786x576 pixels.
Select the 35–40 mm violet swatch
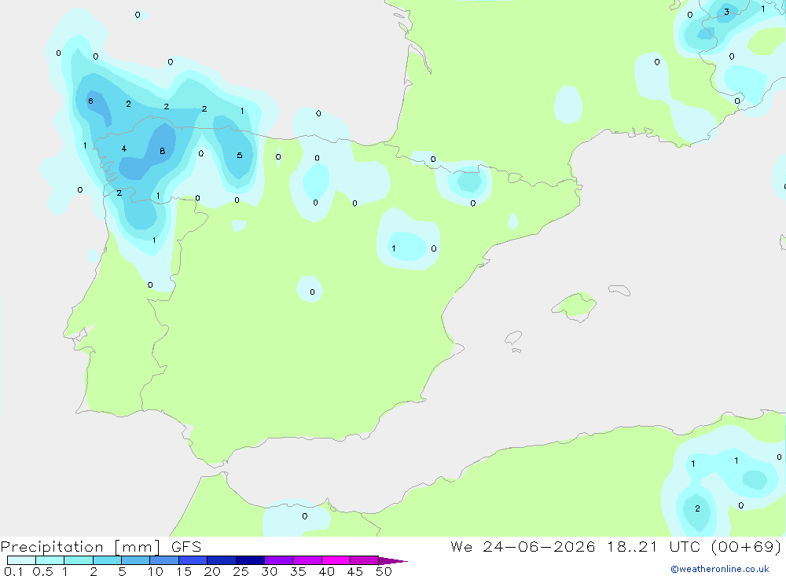tap(307, 560)
